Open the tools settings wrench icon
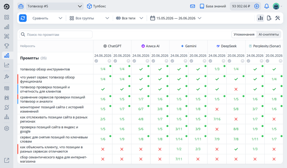 277,18
